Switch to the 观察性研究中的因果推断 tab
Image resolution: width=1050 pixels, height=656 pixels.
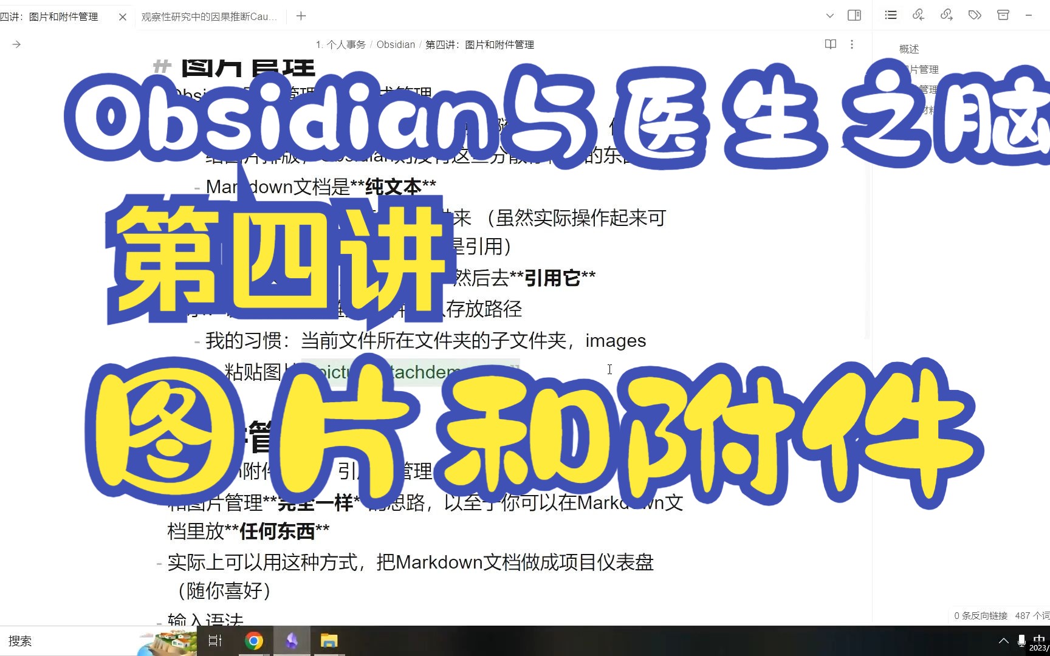pos(209,17)
